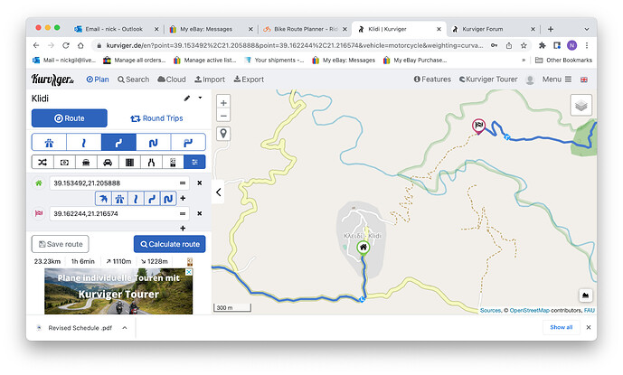The width and height of the screenshot is (623, 375).
Task: Click the Calculate route button
Action: pyautogui.click(x=169, y=244)
